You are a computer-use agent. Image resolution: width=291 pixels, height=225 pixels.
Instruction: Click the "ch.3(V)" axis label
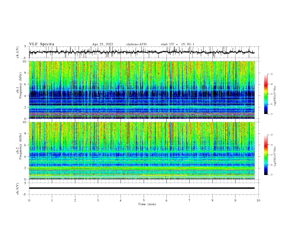point(17,189)
